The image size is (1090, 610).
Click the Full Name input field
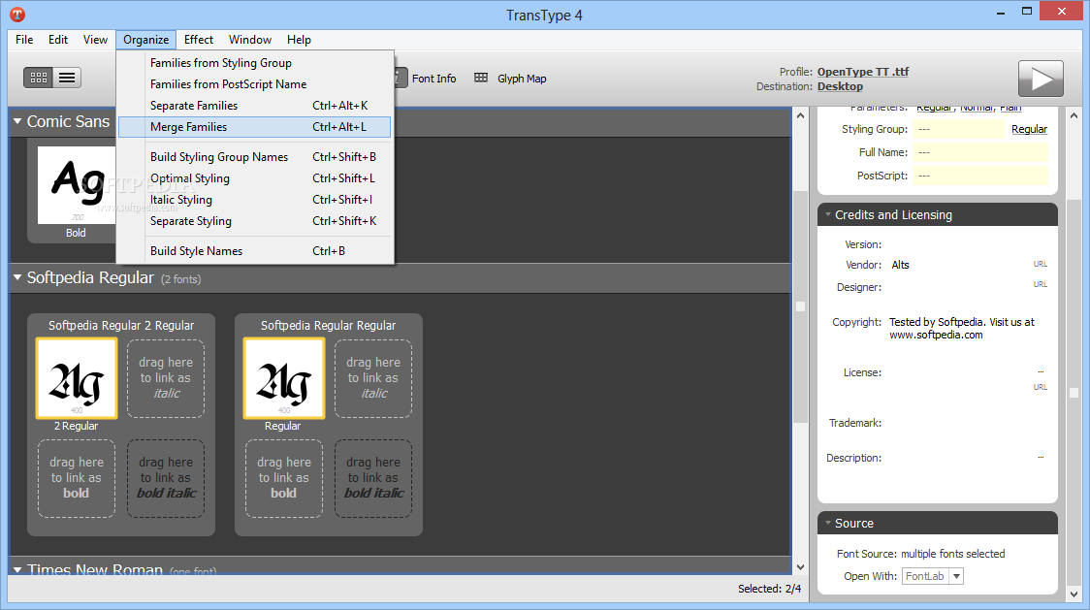click(980, 152)
